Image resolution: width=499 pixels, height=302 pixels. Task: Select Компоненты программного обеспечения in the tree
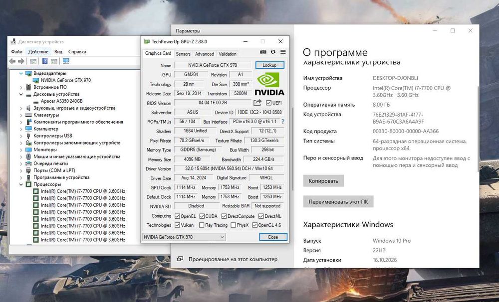click(78, 122)
